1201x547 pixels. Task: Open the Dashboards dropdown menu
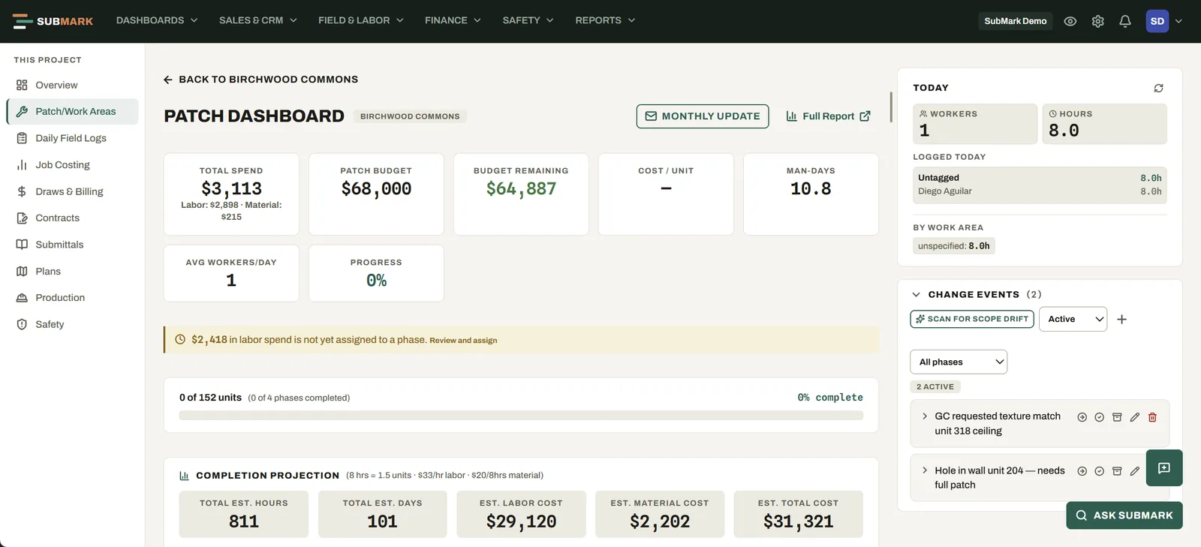coord(157,20)
